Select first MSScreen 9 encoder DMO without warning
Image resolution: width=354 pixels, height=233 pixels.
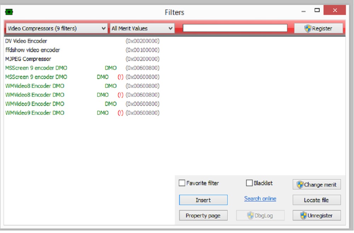click(82, 68)
